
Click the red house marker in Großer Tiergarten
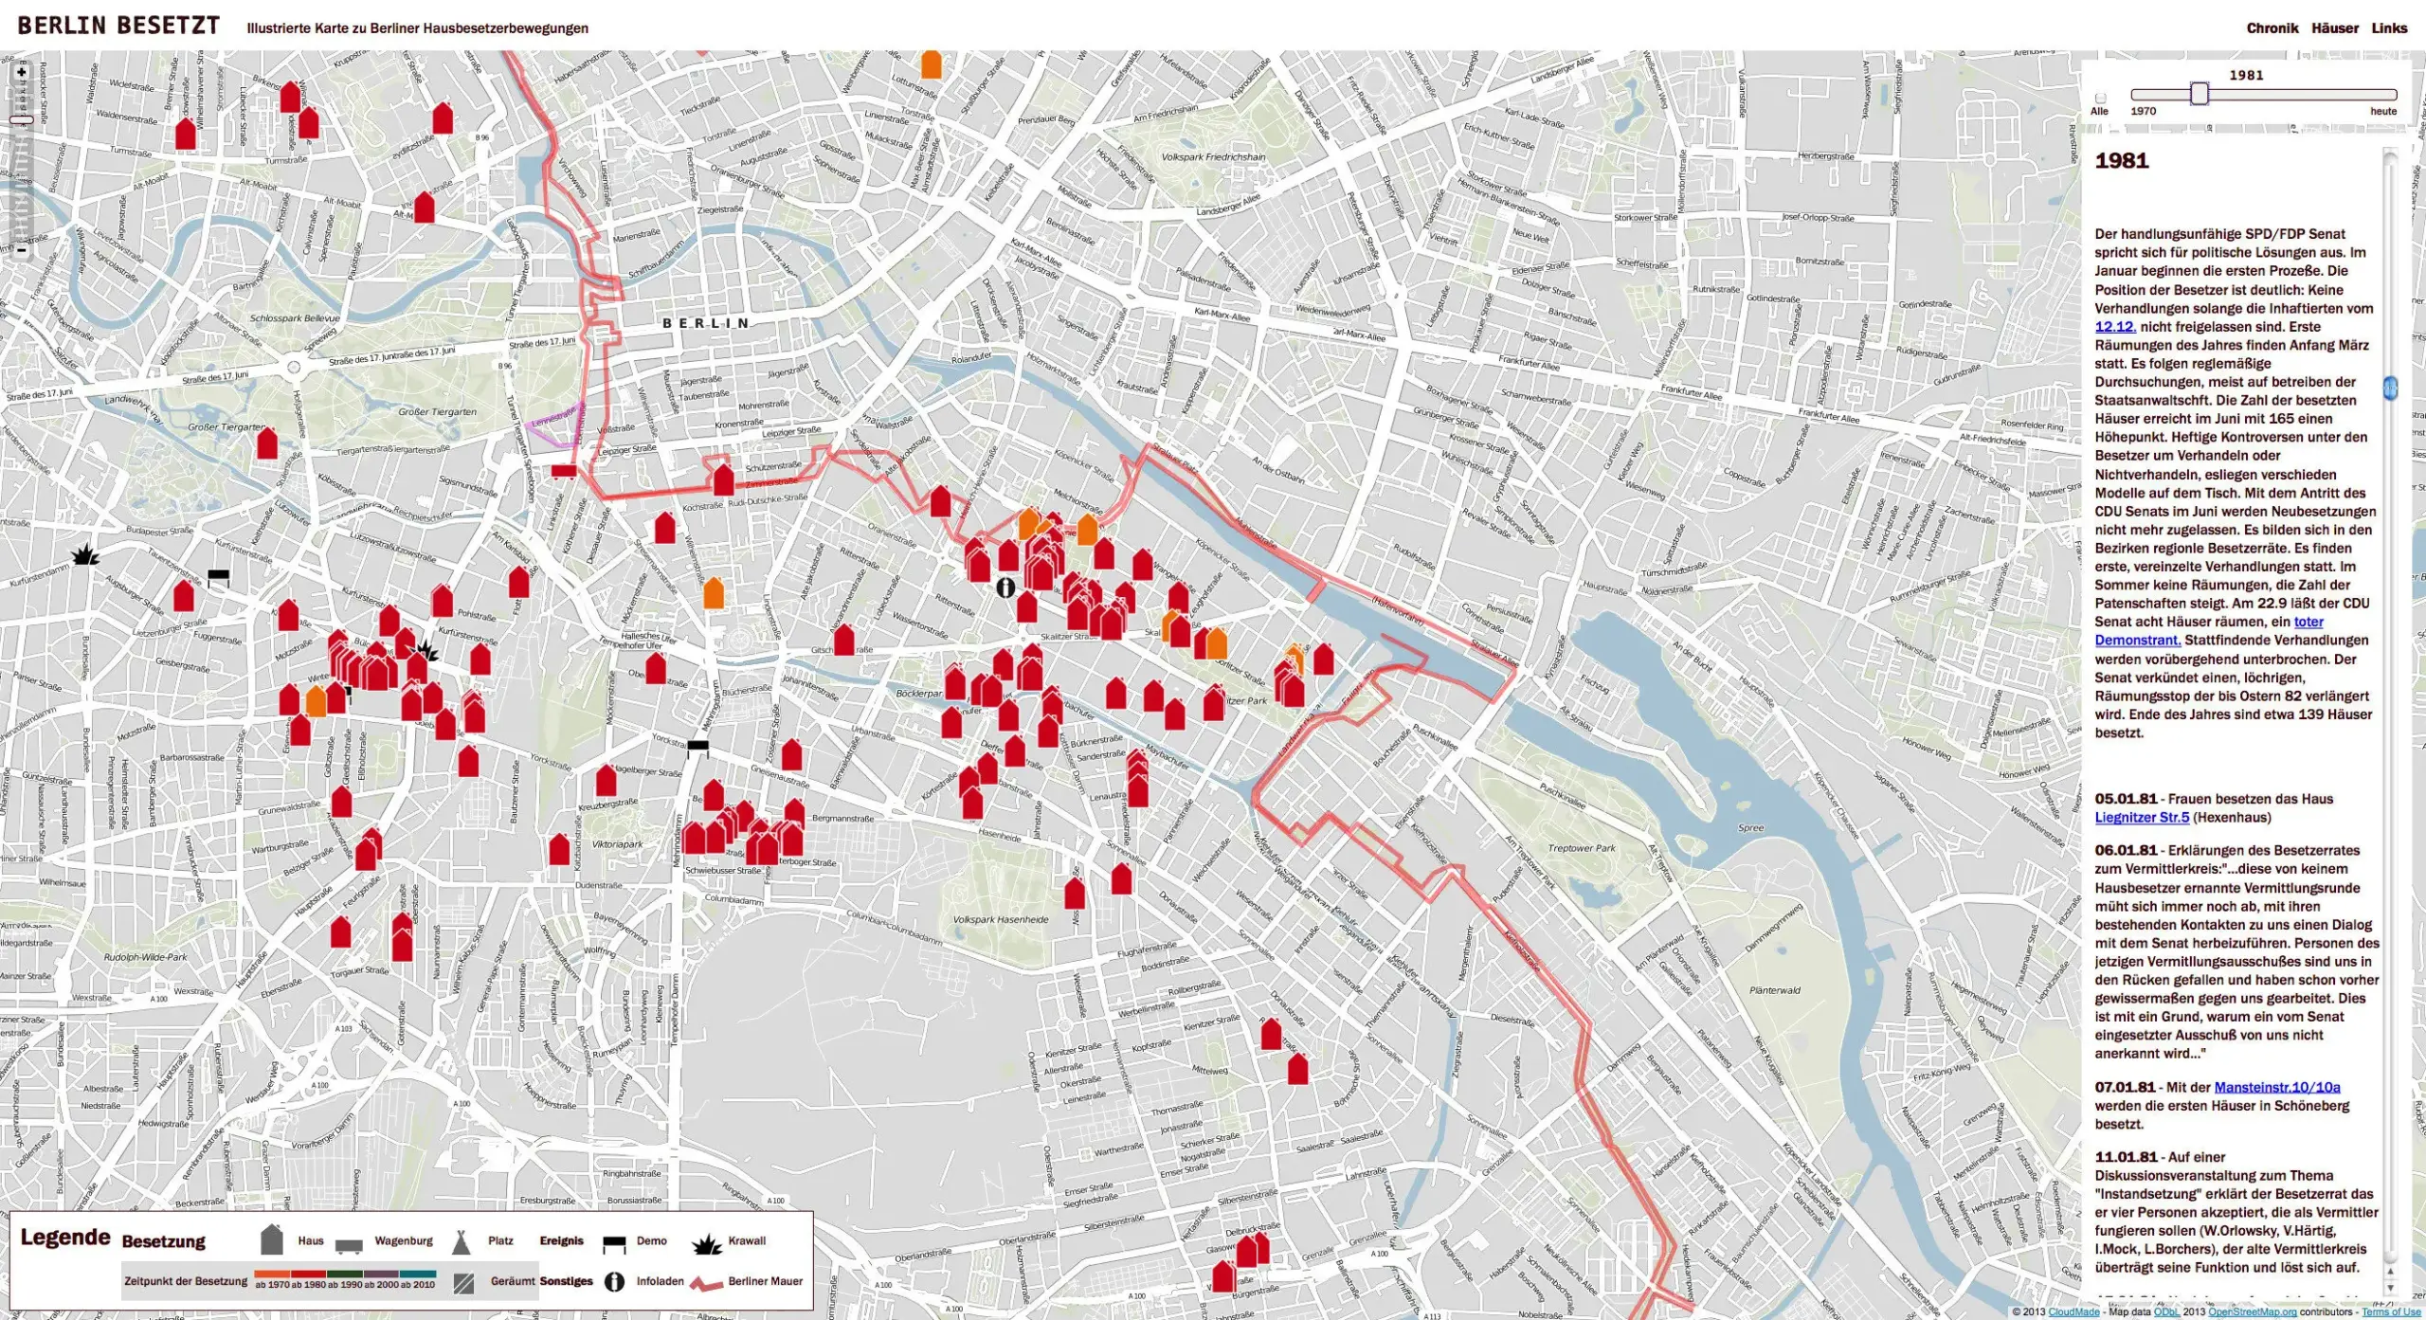tap(267, 443)
